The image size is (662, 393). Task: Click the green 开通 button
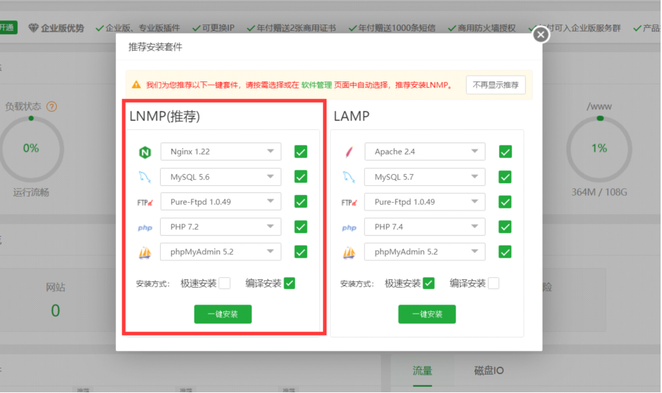point(8,27)
